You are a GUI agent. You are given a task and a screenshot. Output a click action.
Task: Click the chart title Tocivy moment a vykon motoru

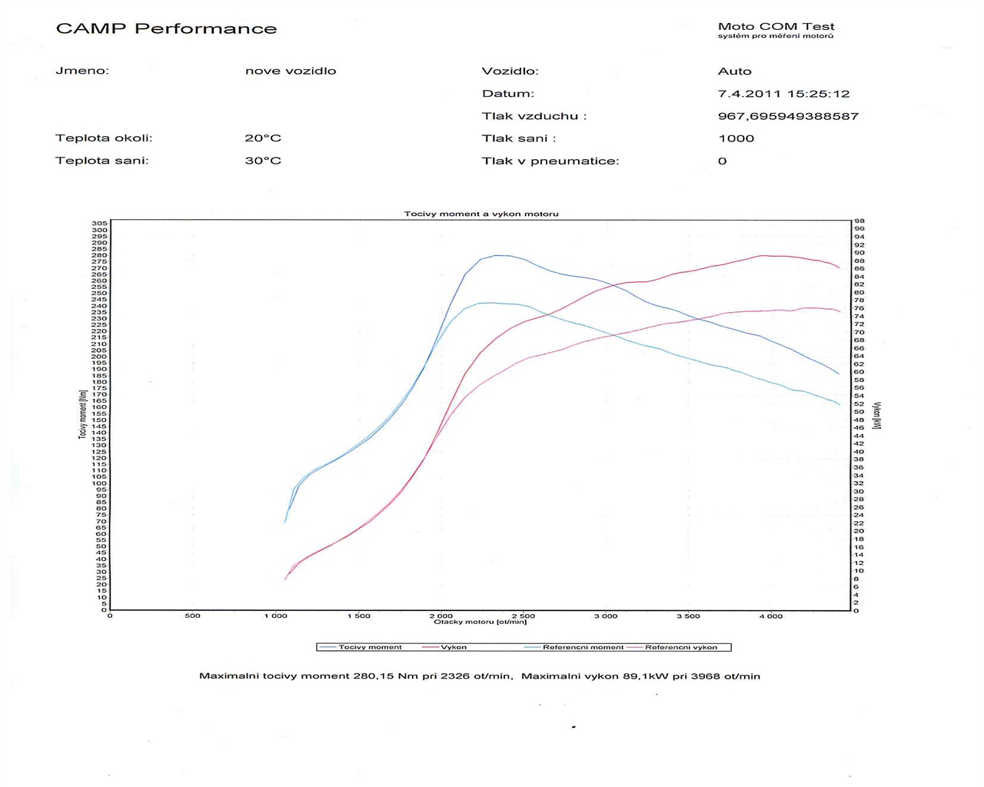coord(481,214)
